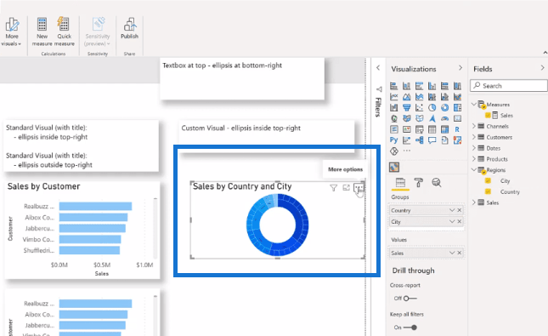
Task: Remove City from the Groups well
Action: 460,221
